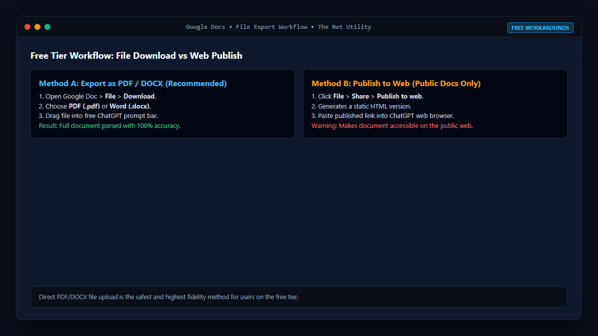The height and width of the screenshot is (336, 598).
Task: Click the red close window dot
Action: click(27, 27)
